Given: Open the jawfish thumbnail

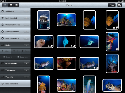Looking at the screenshot, I should click(89, 84).
